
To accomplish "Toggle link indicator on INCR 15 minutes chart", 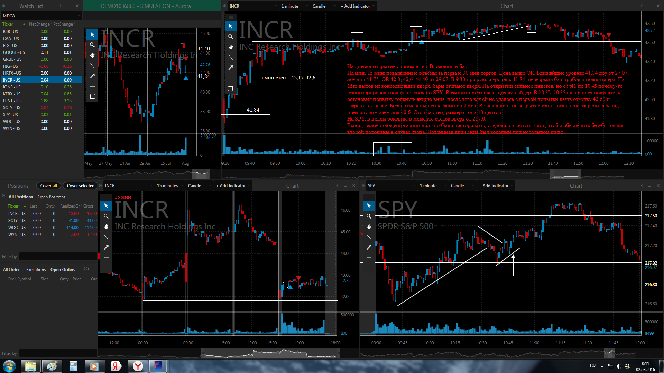I will coord(100,185).
